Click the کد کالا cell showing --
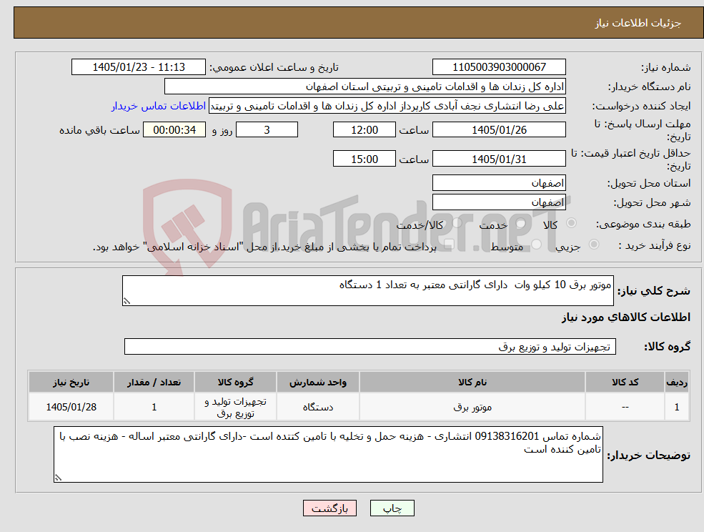 click(x=625, y=407)
